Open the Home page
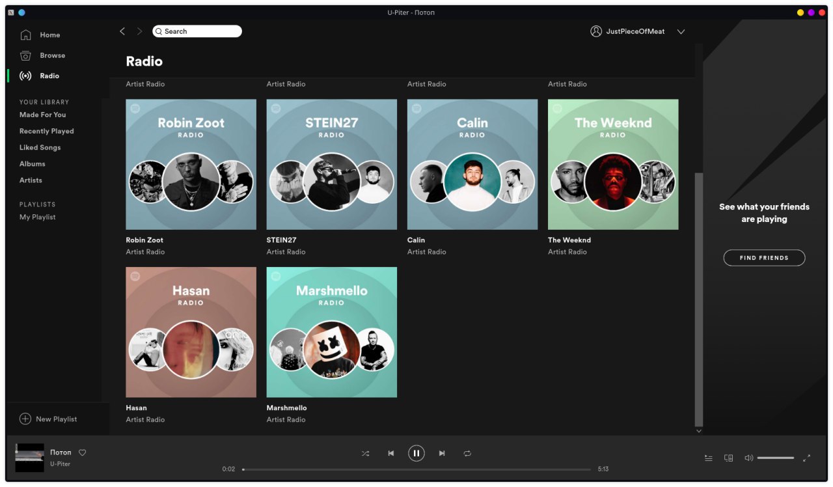The width and height of the screenshot is (833, 487). pyautogui.click(x=49, y=35)
